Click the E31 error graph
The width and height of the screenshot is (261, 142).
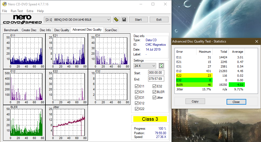click(109, 51)
